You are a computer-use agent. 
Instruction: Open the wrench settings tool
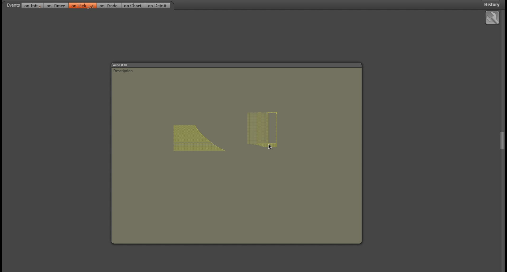pyautogui.click(x=492, y=18)
